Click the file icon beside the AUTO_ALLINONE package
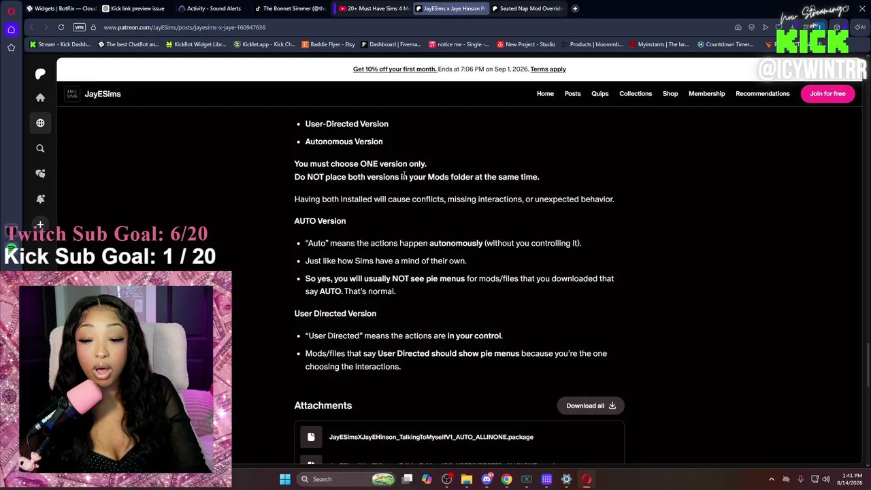 click(311, 437)
